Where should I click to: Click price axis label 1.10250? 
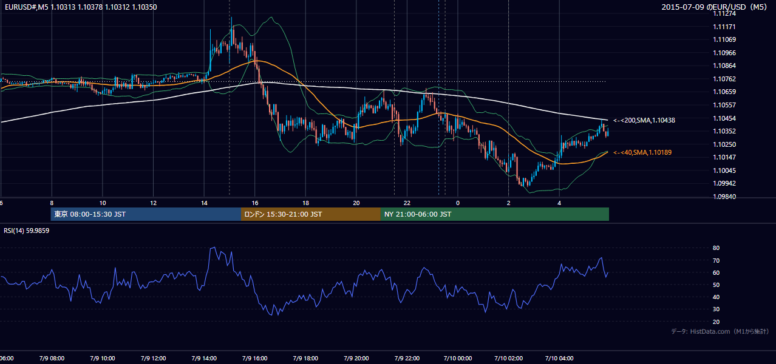[x=725, y=144]
